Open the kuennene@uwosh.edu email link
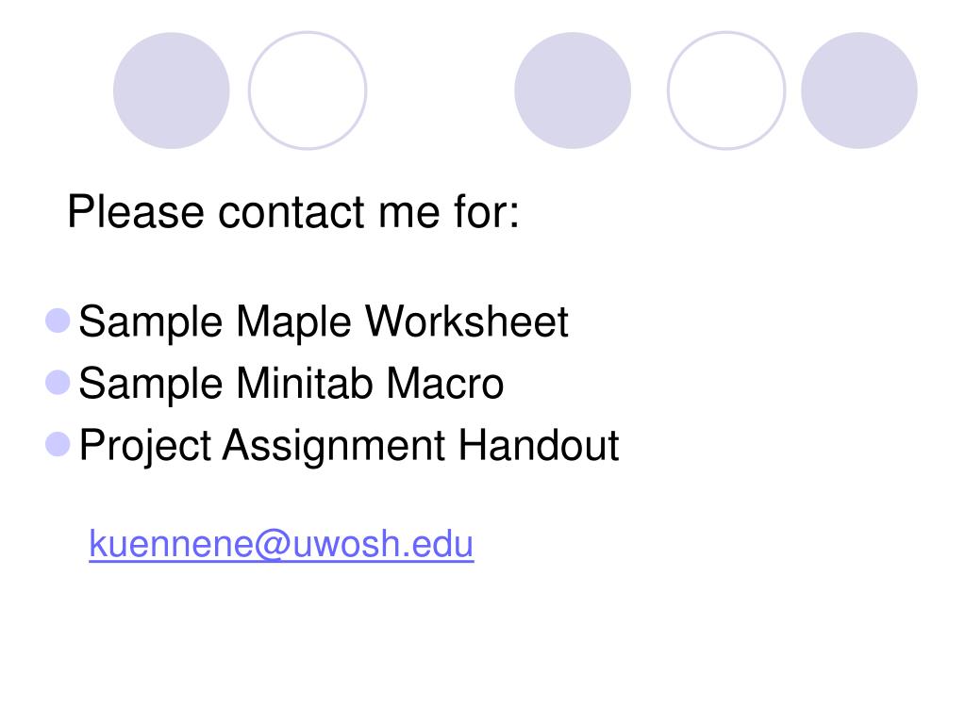 point(281,544)
